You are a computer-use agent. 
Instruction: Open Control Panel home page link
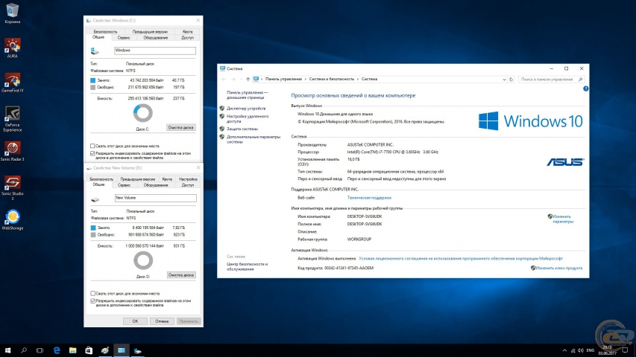pyautogui.click(x=247, y=94)
